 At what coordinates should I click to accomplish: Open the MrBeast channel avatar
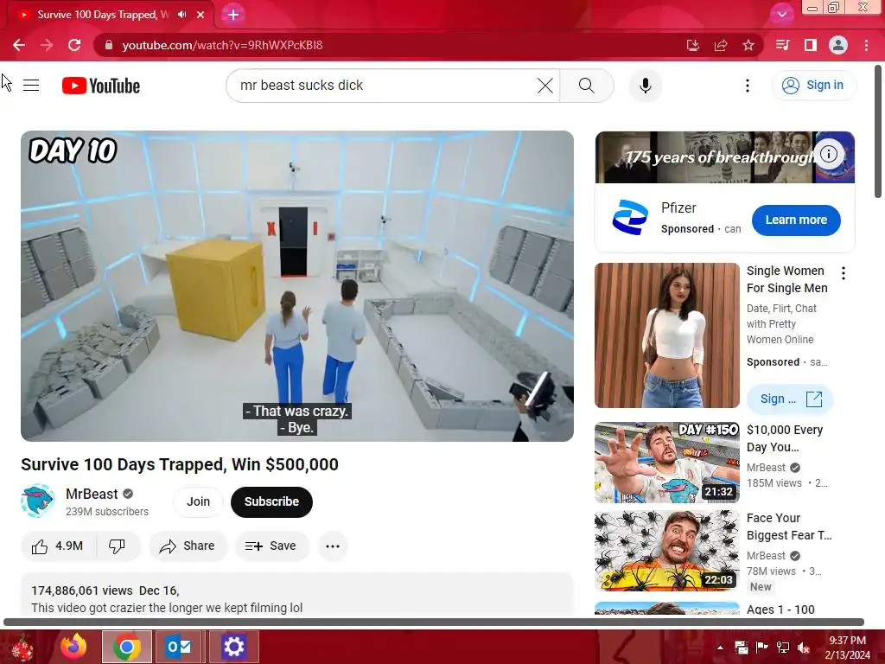38,501
